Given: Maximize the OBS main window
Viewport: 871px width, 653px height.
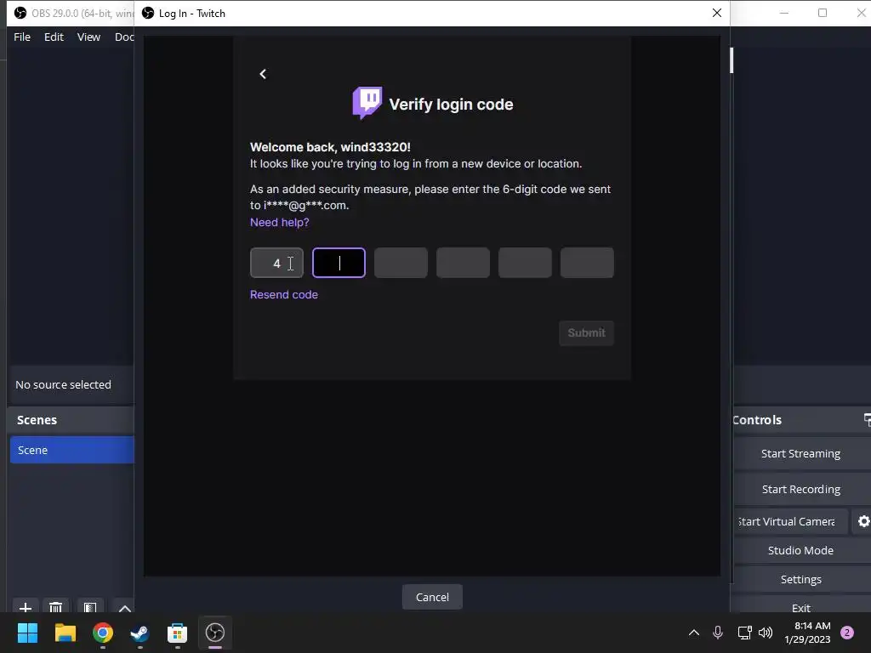Looking at the screenshot, I should coord(823,13).
